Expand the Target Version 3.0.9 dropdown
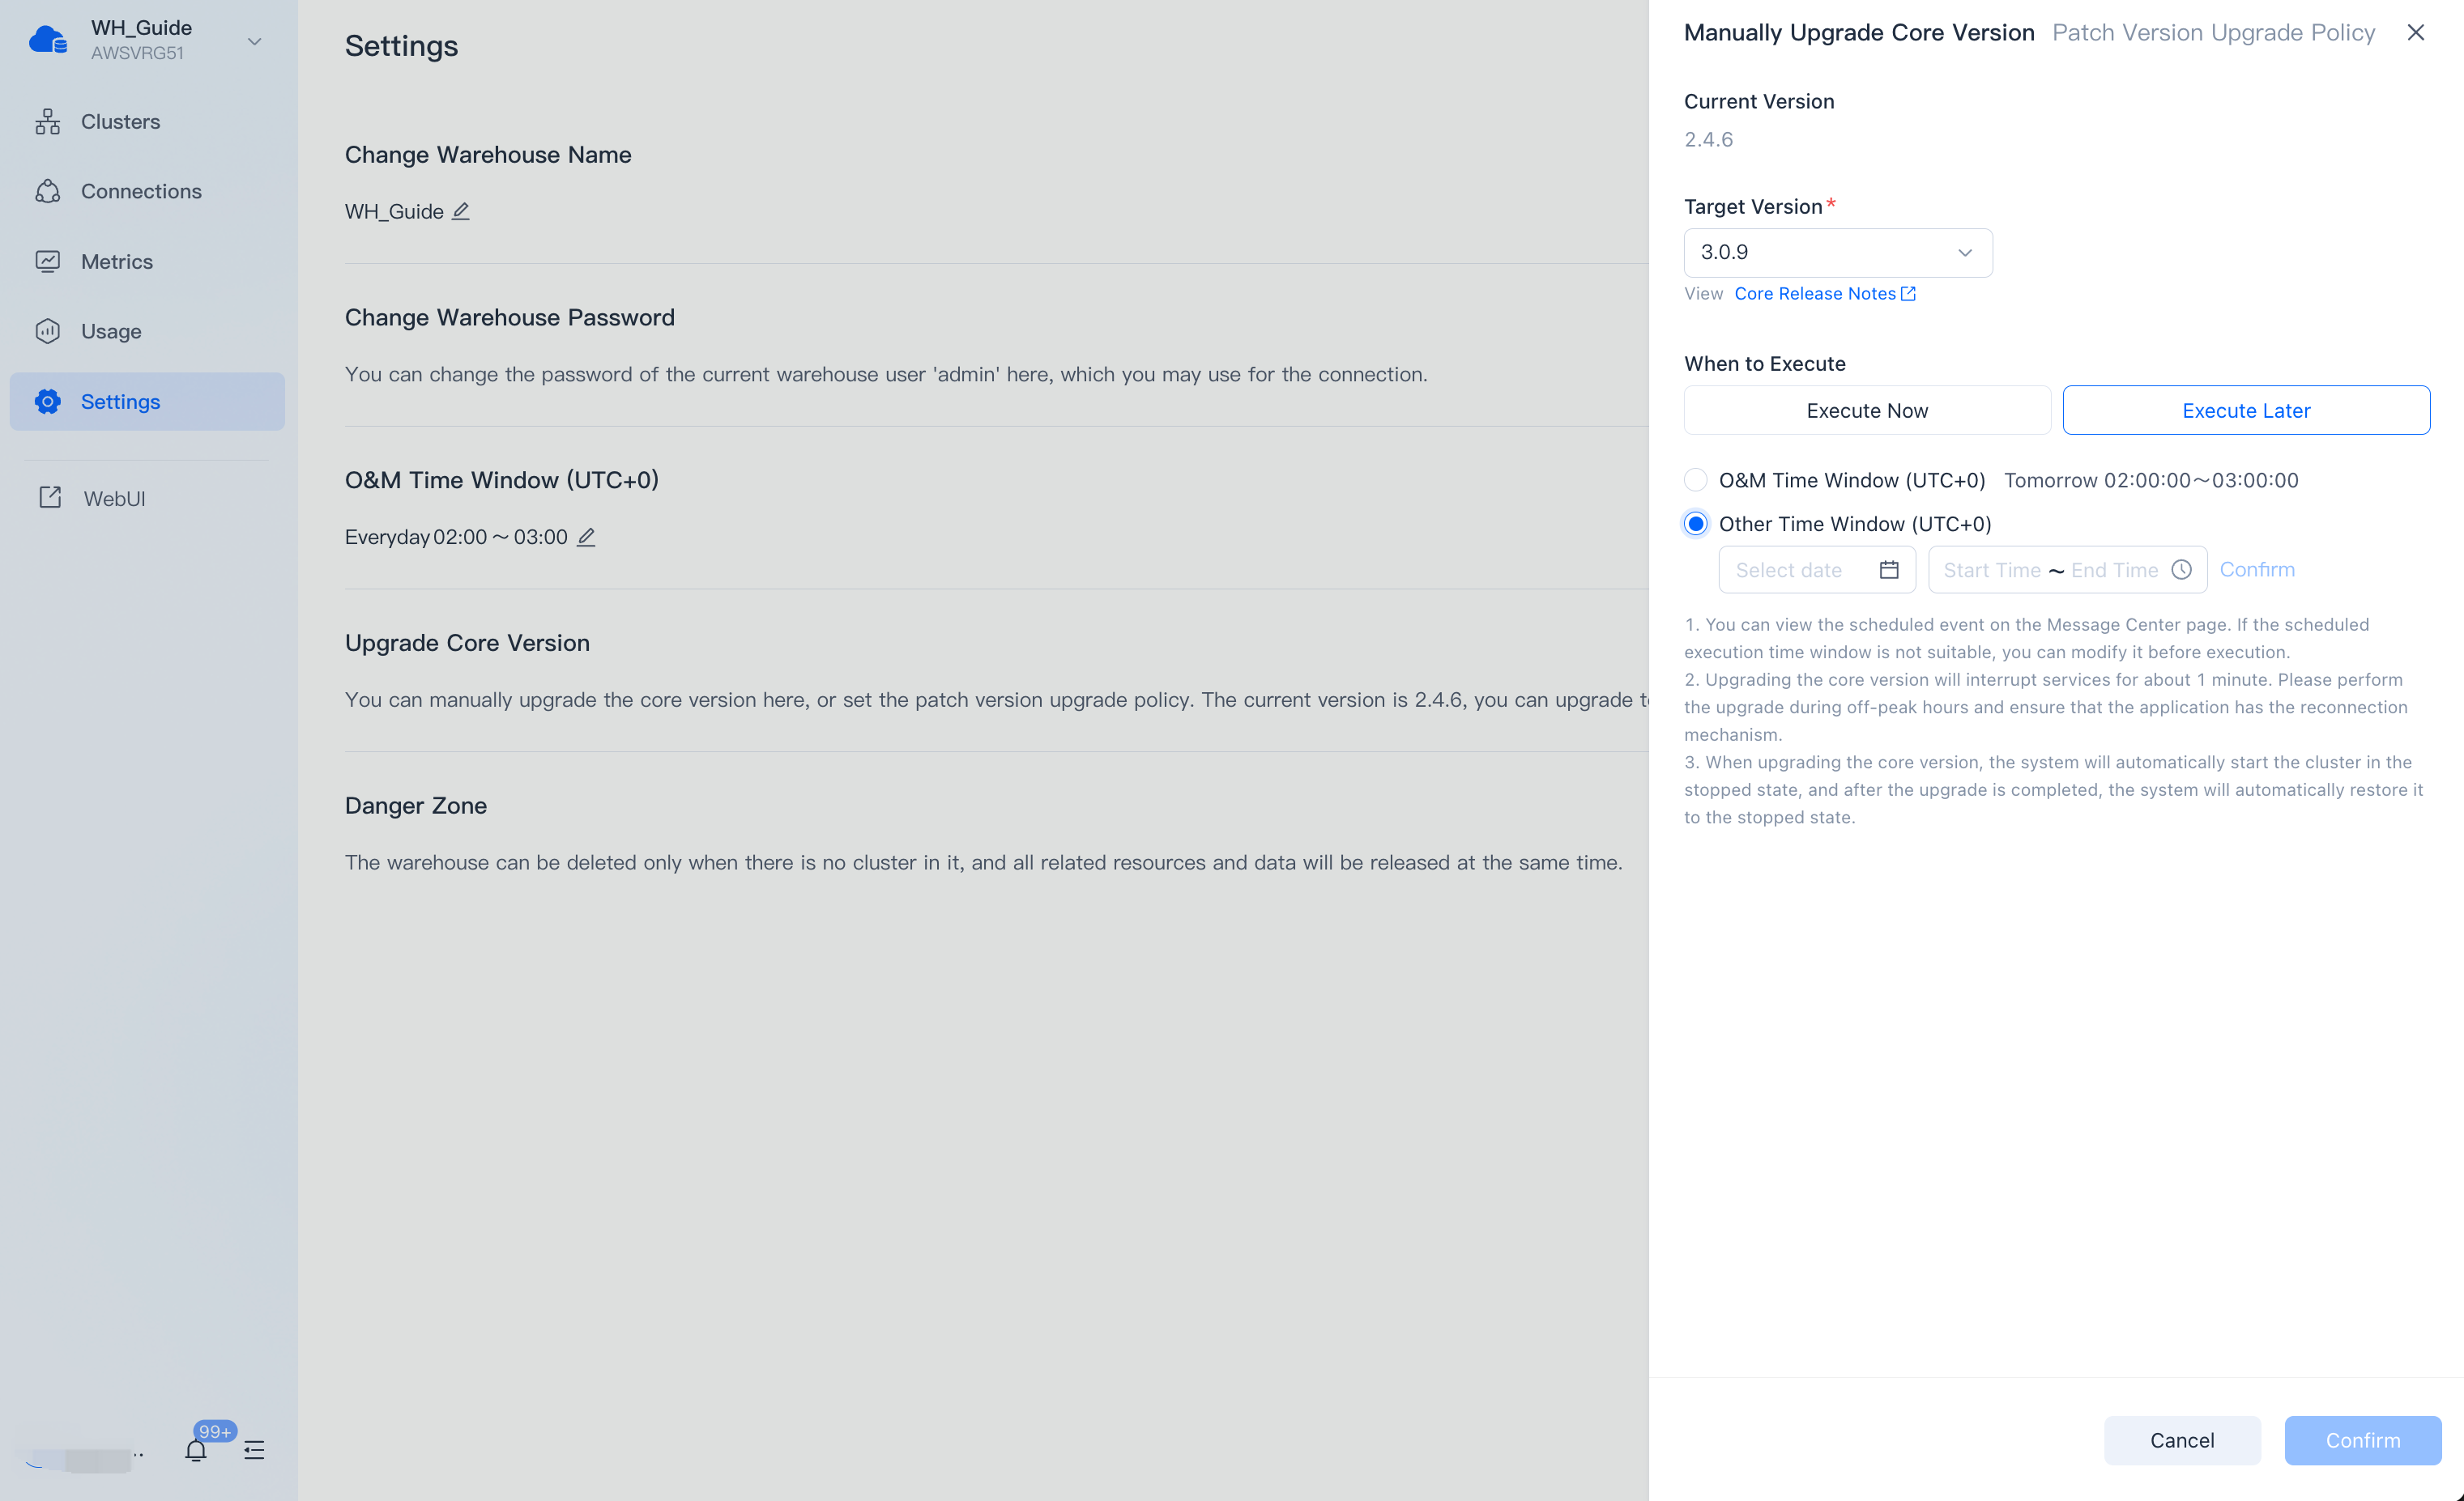This screenshot has height=1501, width=2464. (1838, 252)
